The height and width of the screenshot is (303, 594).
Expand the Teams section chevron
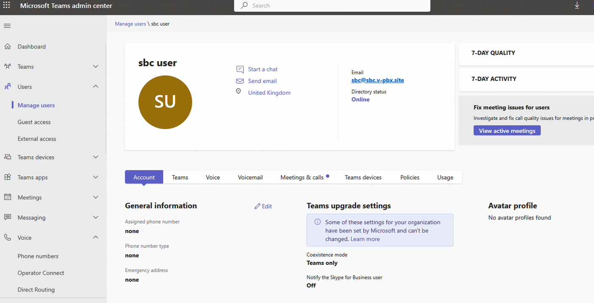point(96,67)
